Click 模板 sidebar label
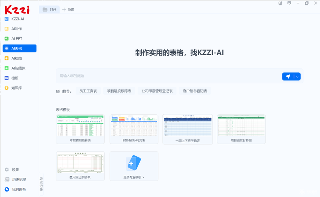320x197 pixels. [15, 78]
